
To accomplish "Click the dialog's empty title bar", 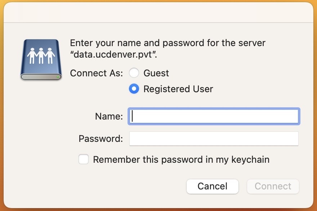I will pos(158,13).
